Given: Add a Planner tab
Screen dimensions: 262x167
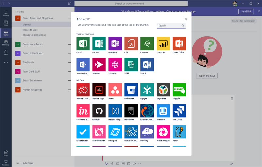Looking at the screenshot, I should tap(147, 44).
